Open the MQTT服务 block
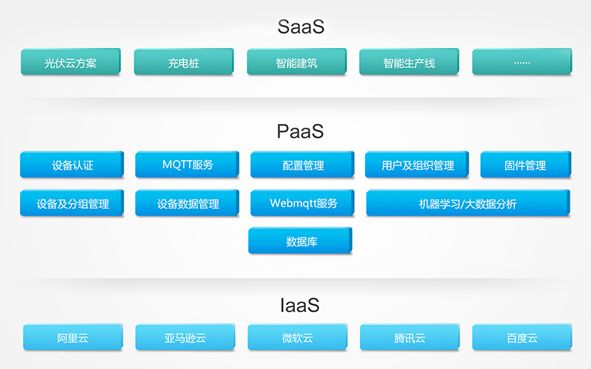The image size is (591, 369). [x=187, y=165]
